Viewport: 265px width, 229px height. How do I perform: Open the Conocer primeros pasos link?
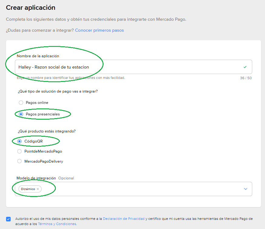(x=99, y=30)
